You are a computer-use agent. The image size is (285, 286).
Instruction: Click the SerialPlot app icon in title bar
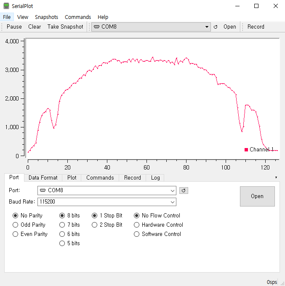6,6
